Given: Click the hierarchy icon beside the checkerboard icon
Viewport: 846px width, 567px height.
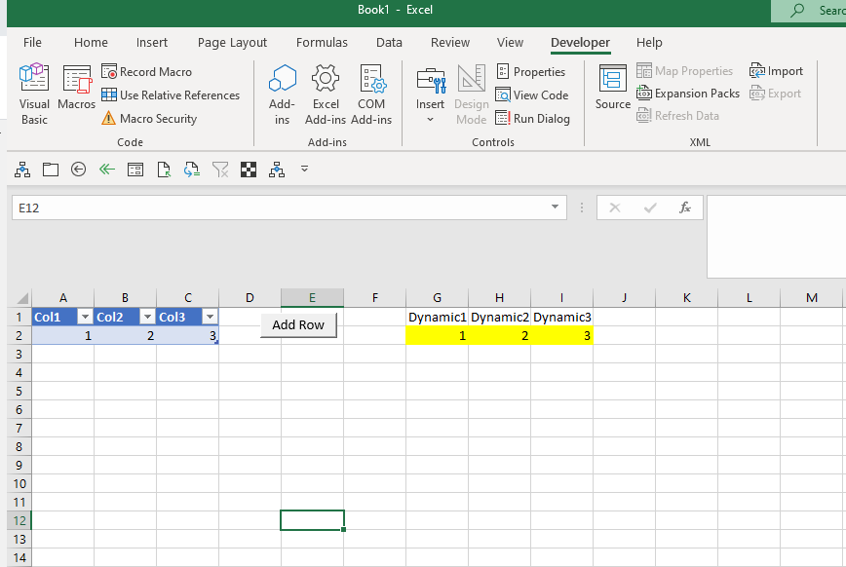Looking at the screenshot, I should point(277,170).
